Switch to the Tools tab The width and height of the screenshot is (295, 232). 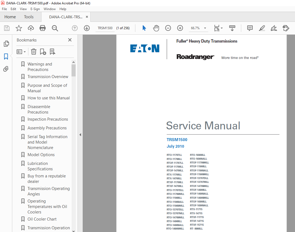tap(29, 17)
